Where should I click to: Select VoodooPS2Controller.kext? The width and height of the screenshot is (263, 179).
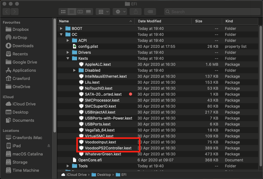coord(158,148)
